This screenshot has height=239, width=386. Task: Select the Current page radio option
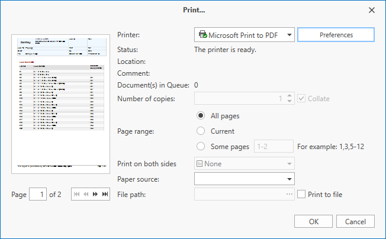coord(201,131)
